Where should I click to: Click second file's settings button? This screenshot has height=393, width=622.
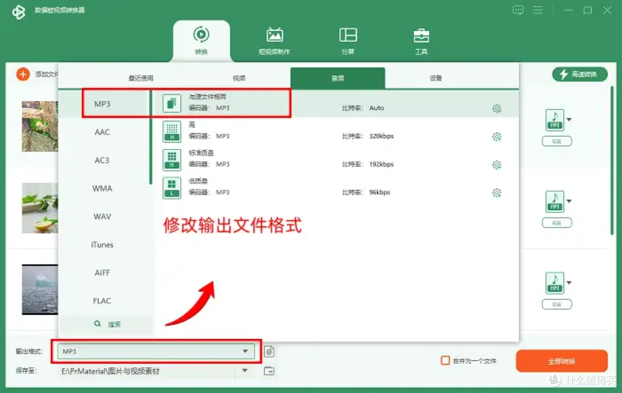pyautogui.click(x=557, y=223)
